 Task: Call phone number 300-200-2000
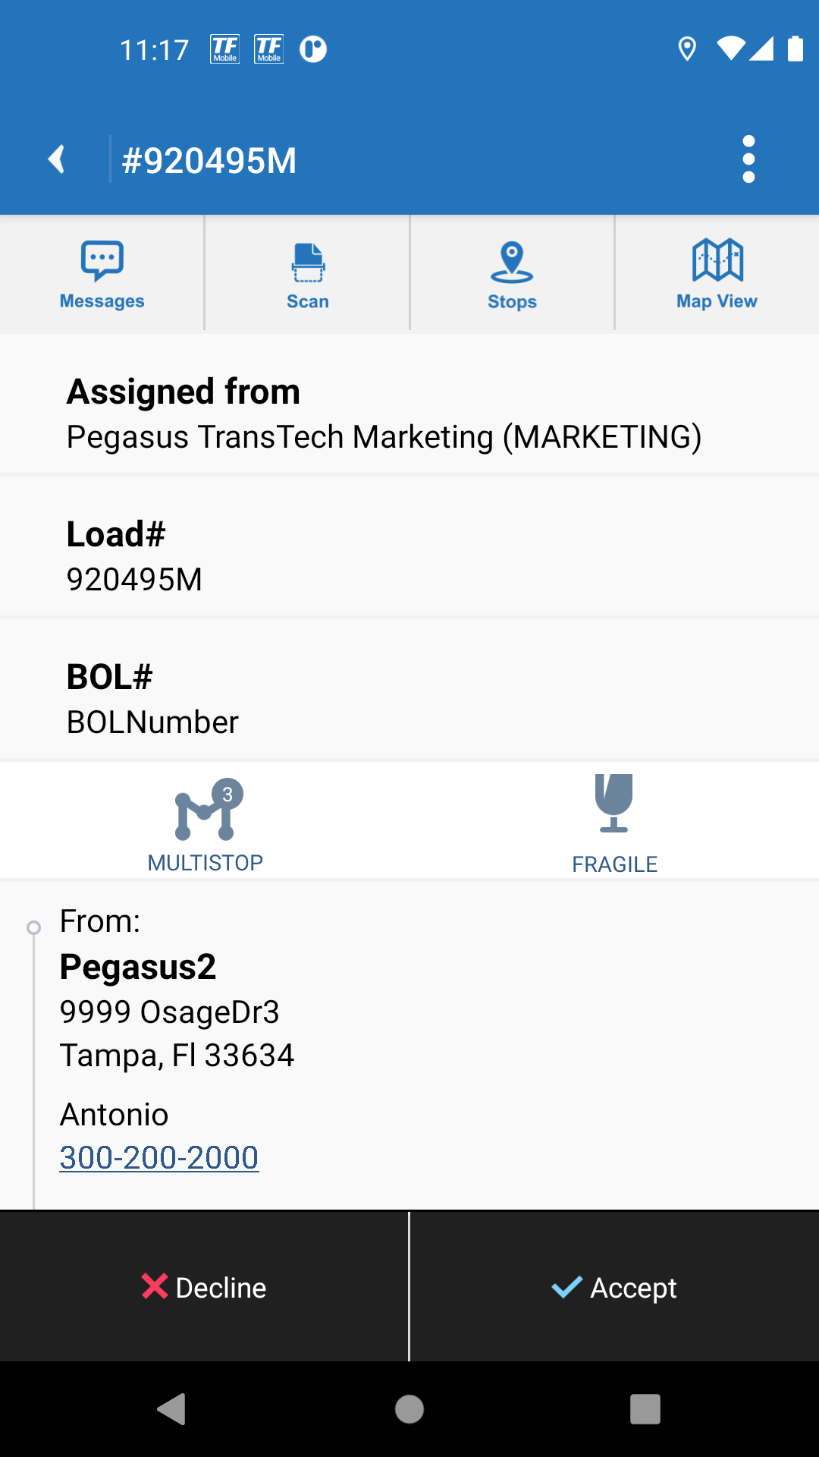[x=159, y=1158]
